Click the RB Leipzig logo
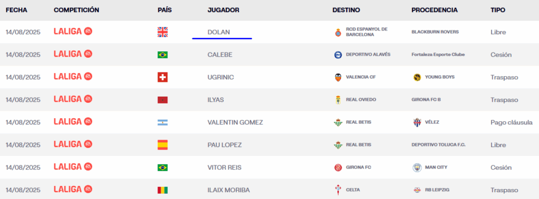 (x=417, y=190)
